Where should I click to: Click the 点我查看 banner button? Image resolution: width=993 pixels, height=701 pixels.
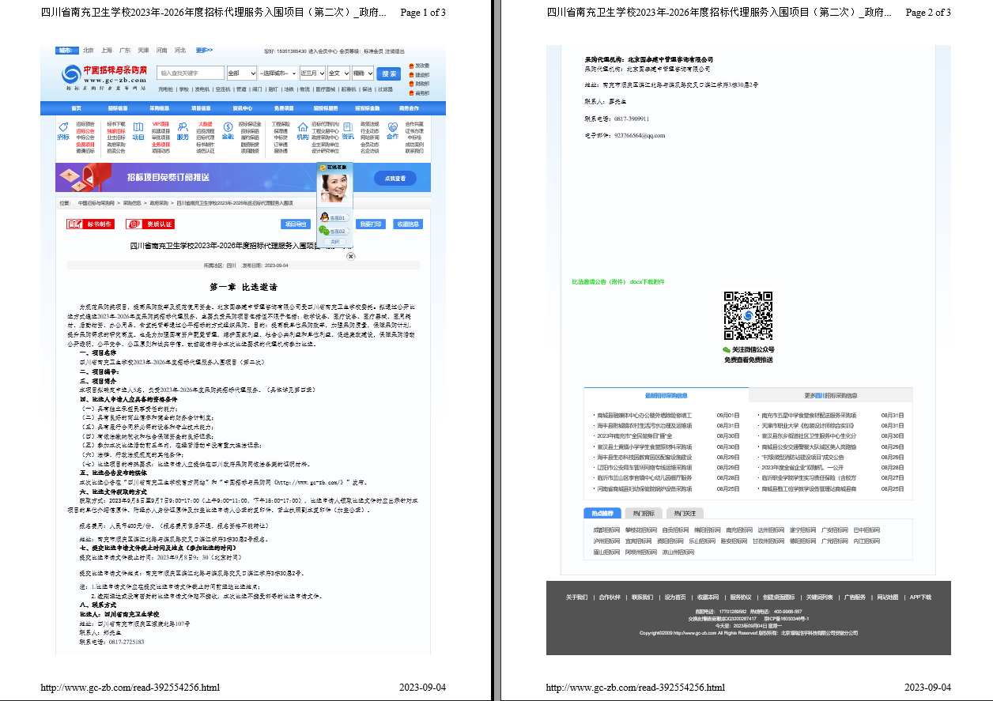pyautogui.click(x=395, y=179)
